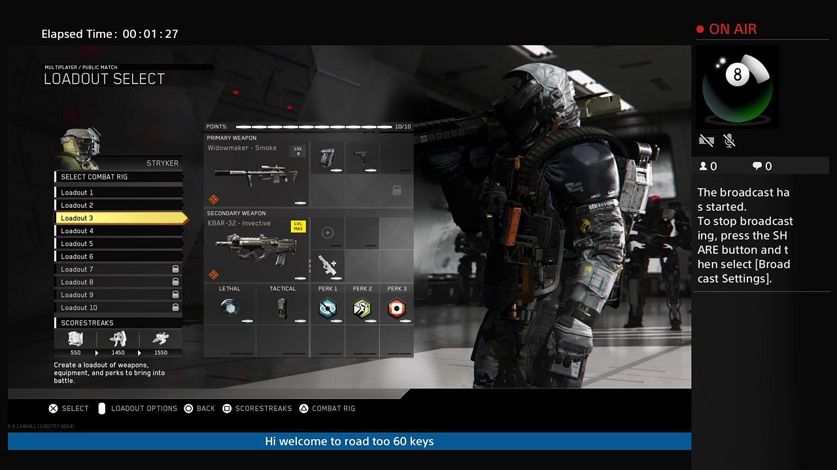The height and width of the screenshot is (470, 837).
Task: Click the STRYKER rig name label
Action: [x=162, y=163]
